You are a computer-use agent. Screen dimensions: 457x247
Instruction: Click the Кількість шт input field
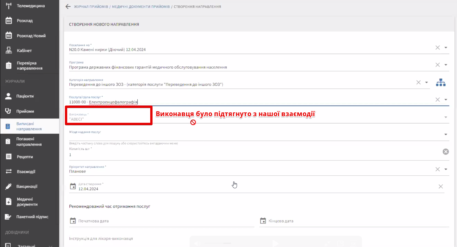[253, 155]
